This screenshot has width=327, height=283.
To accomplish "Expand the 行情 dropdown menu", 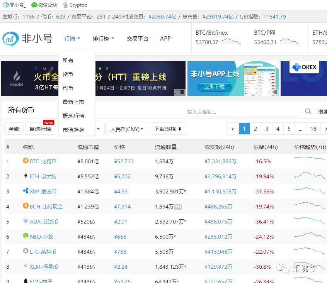I will point(72,39).
